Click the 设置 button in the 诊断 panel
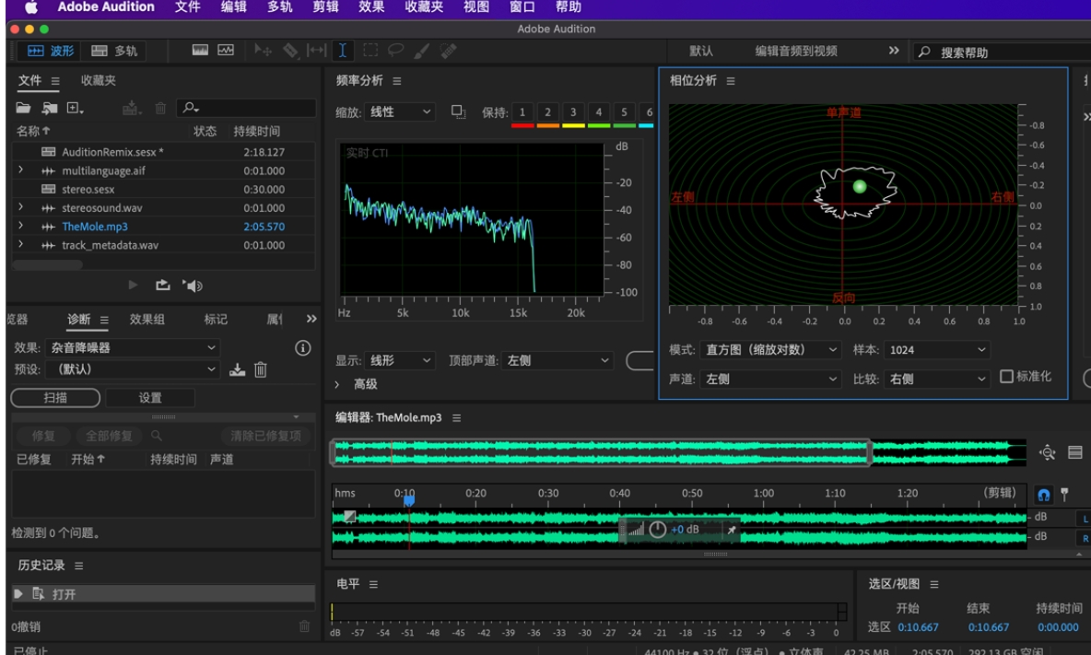1091x655 pixels. point(150,398)
